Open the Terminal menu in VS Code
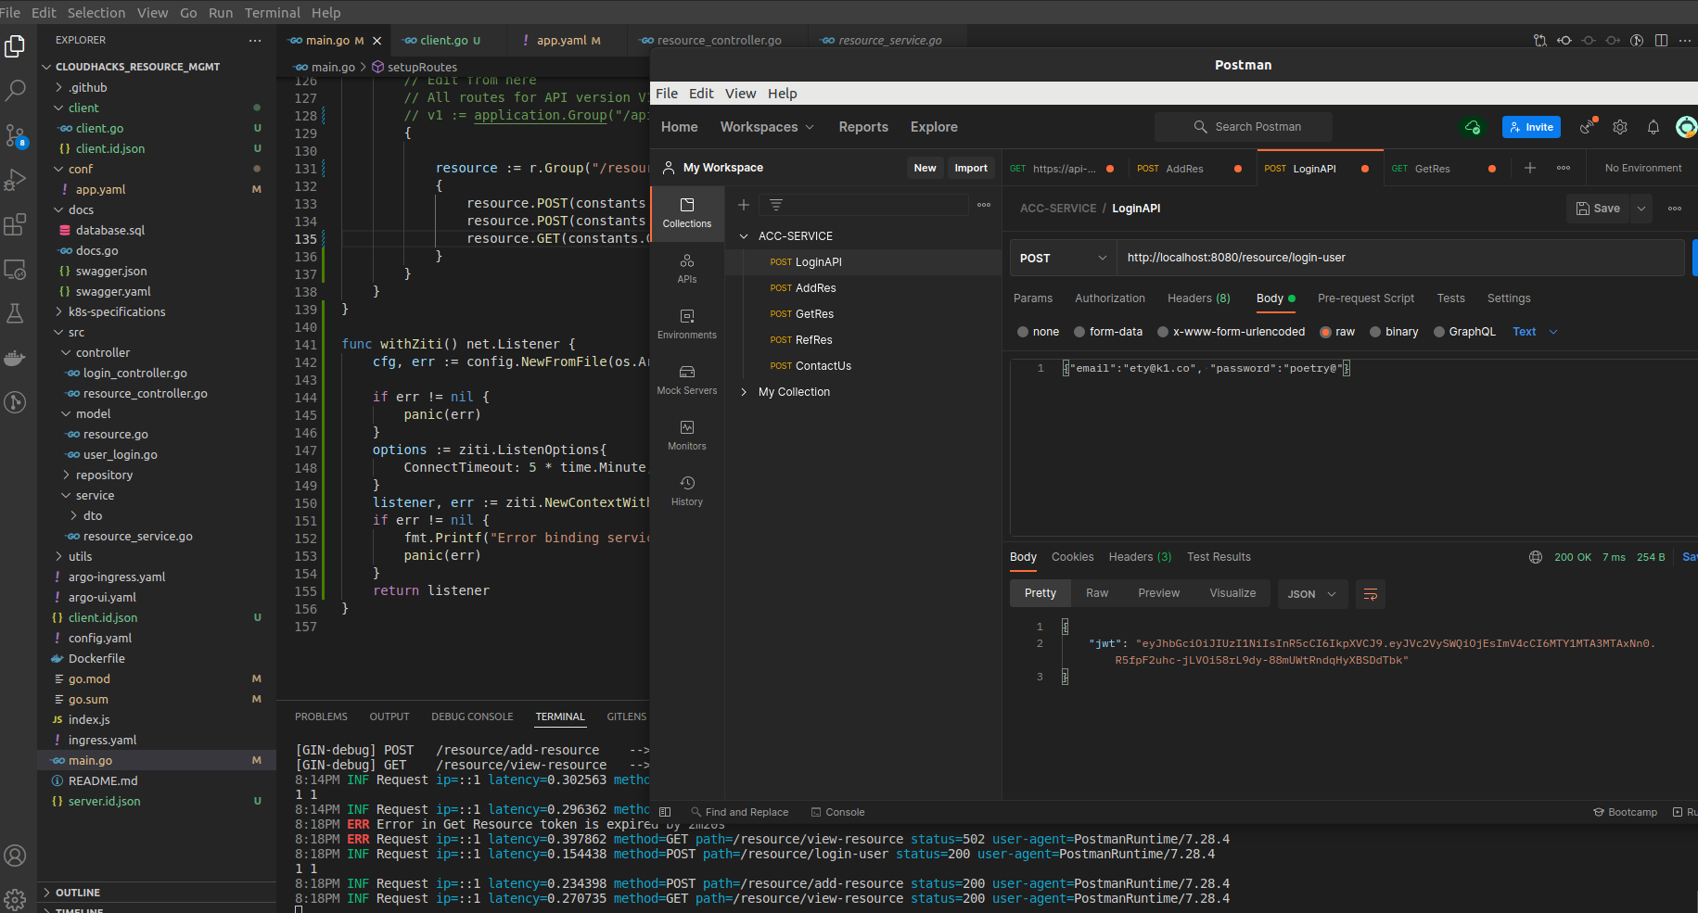Viewport: 1698px width, 913px height. click(x=272, y=13)
